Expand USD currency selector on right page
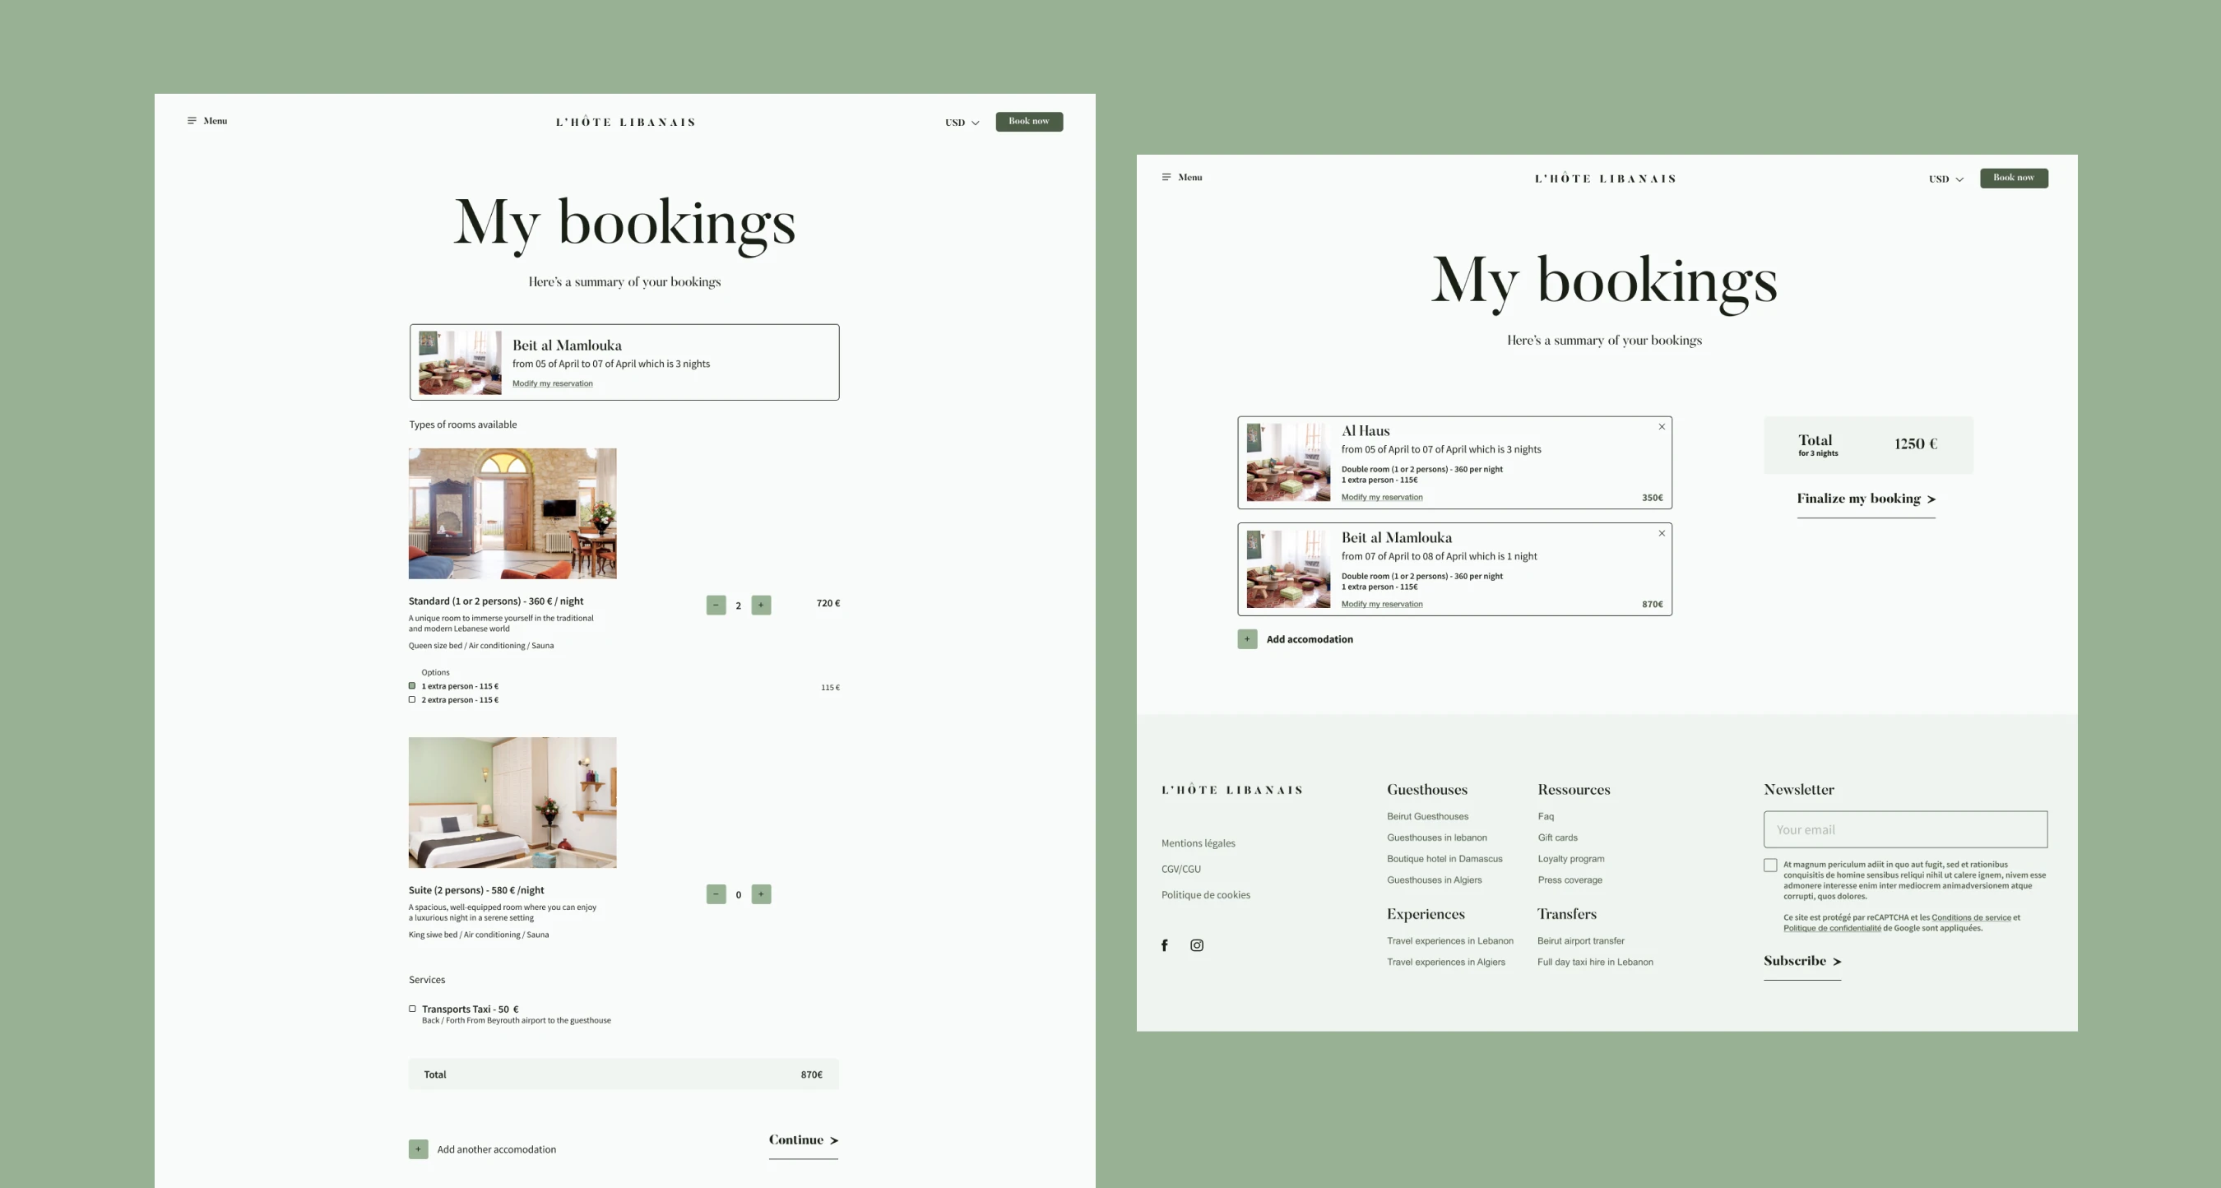 pyautogui.click(x=1946, y=179)
